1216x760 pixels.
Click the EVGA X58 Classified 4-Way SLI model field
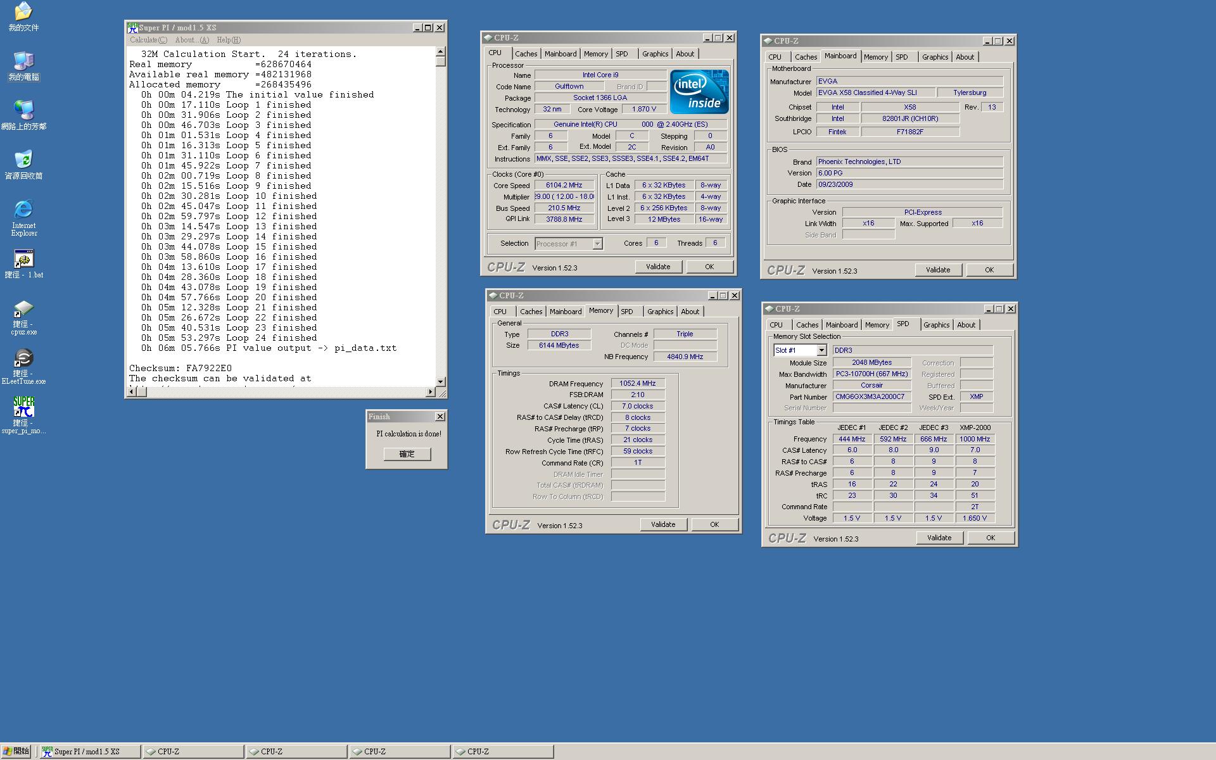pos(875,92)
